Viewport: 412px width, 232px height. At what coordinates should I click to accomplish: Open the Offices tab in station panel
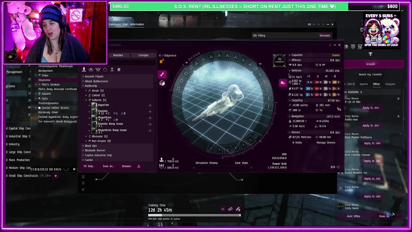pyautogui.click(x=376, y=84)
